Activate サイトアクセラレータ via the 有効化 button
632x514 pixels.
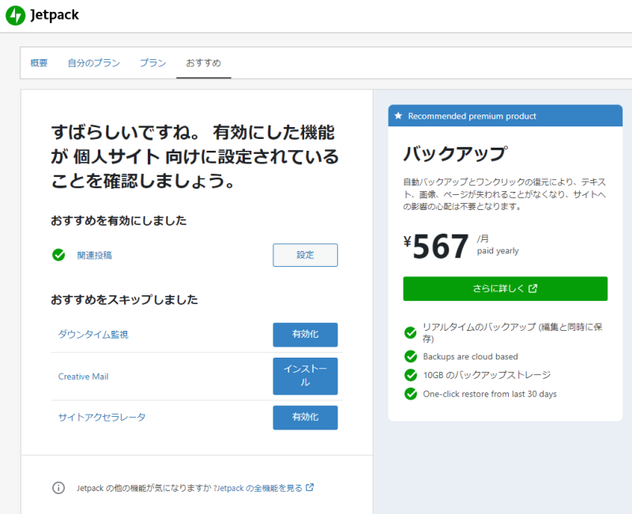point(305,418)
